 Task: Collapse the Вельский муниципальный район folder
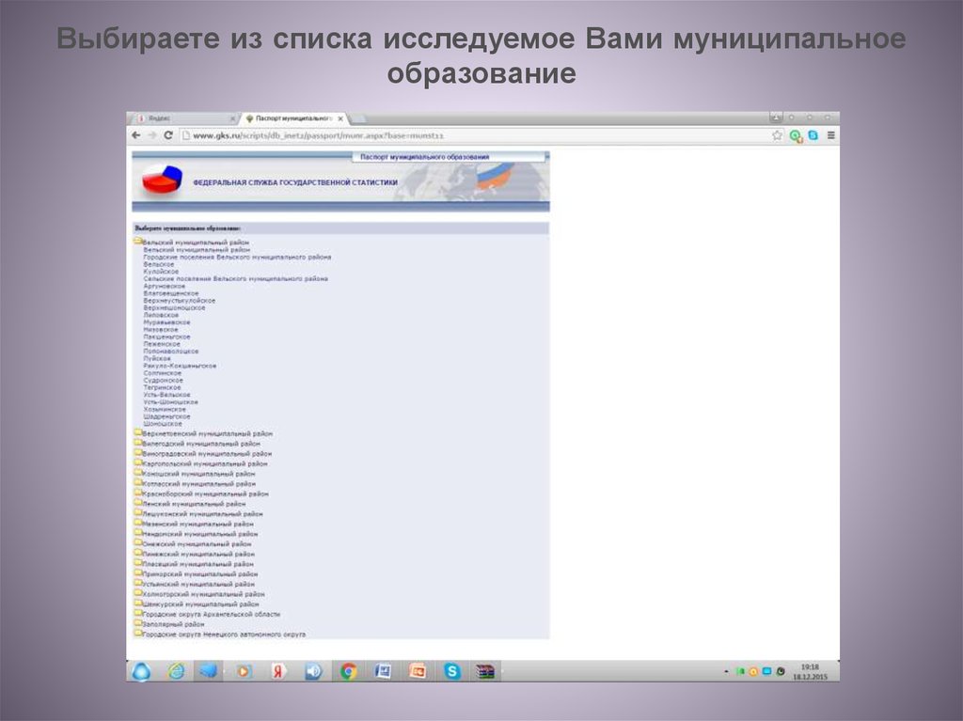[138, 242]
